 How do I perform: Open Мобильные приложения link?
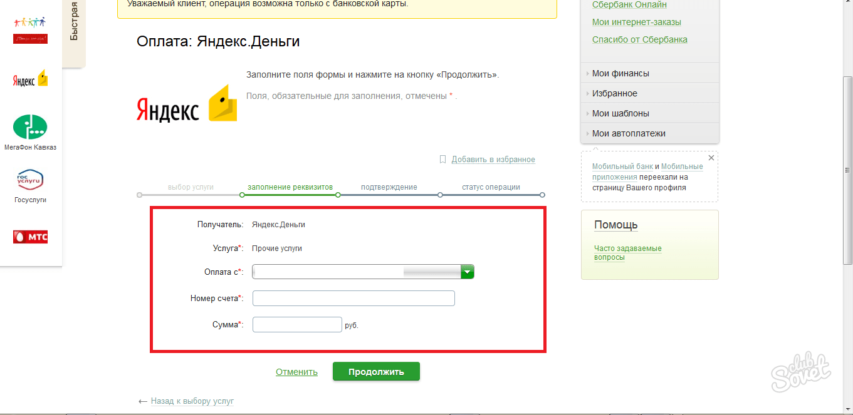click(647, 172)
